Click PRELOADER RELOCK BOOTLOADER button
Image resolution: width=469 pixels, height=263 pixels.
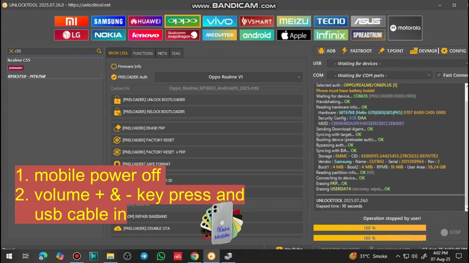(207, 112)
